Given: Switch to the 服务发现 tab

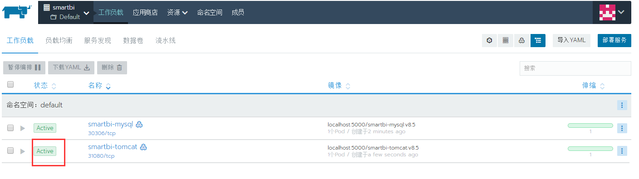Looking at the screenshot, I should pyautogui.click(x=98, y=40).
